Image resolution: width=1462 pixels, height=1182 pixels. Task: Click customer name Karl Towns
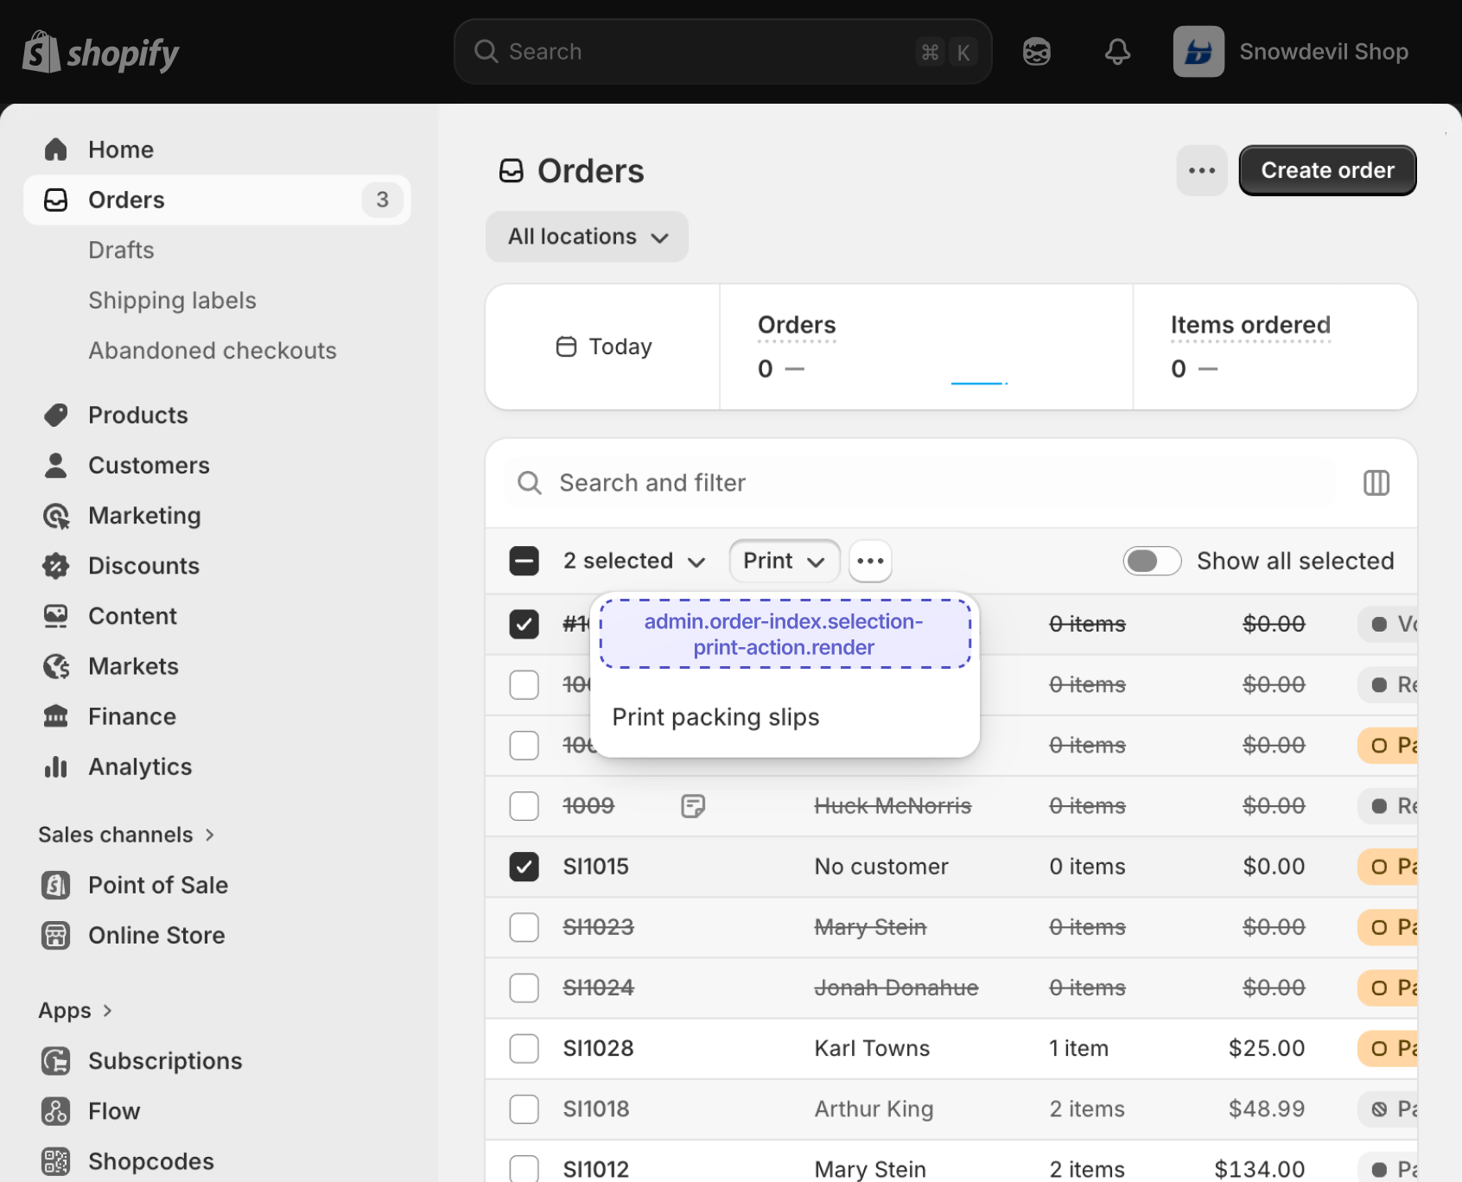872,1048
